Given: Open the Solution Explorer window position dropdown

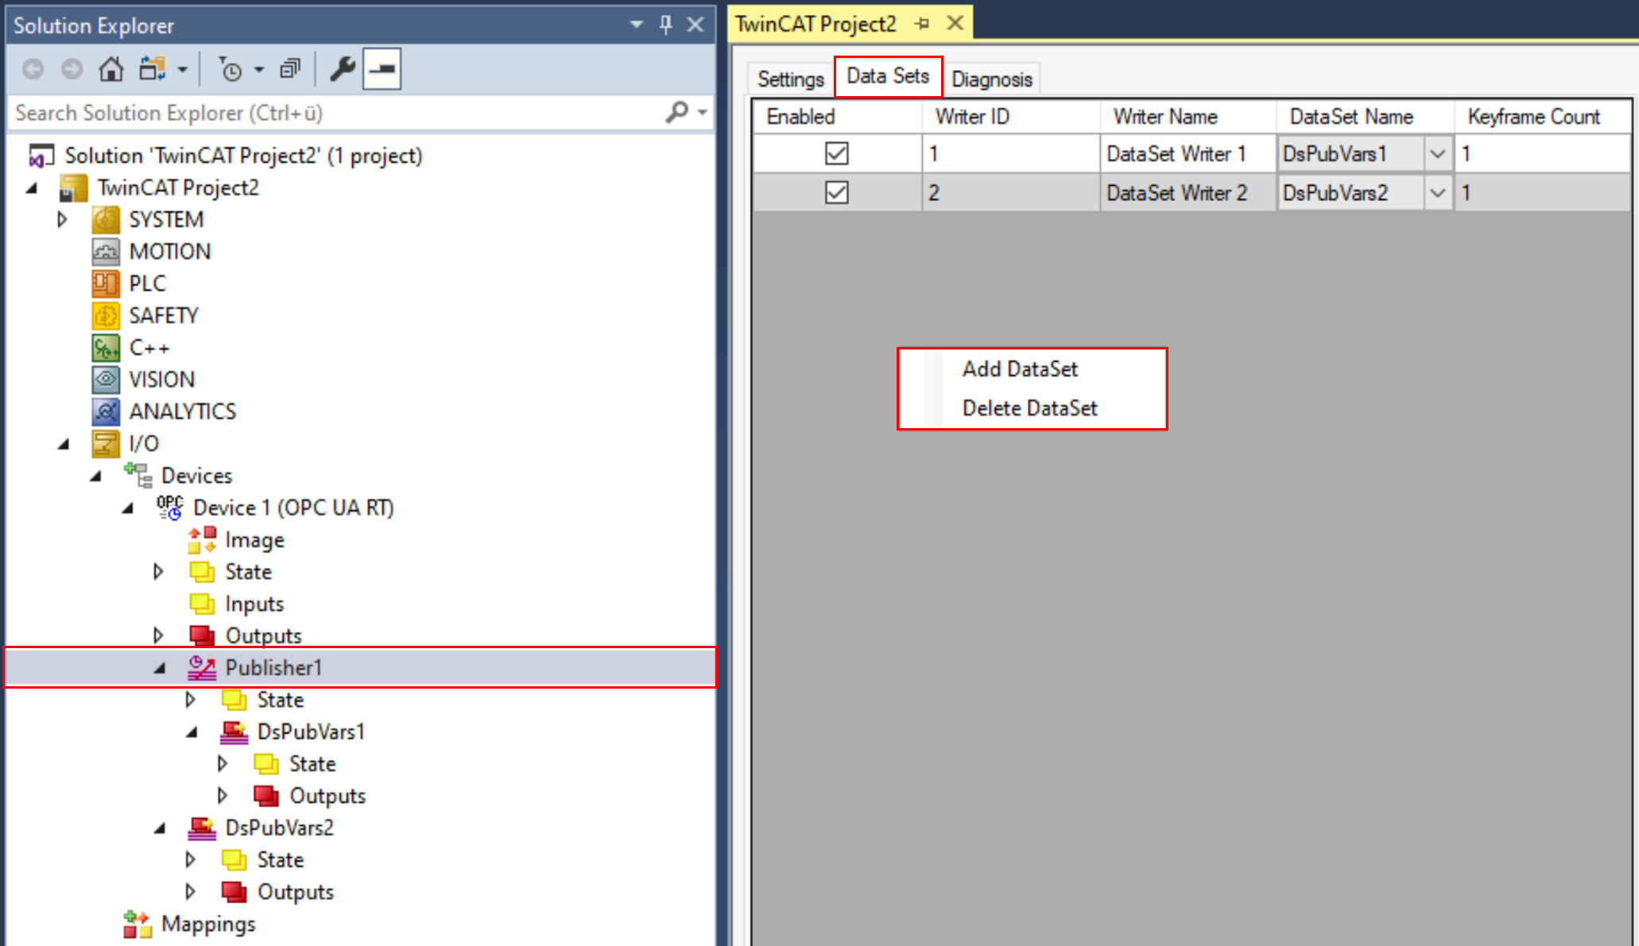Looking at the screenshot, I should (x=637, y=25).
